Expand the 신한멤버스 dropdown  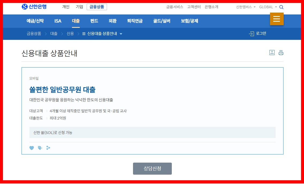click(246, 7)
